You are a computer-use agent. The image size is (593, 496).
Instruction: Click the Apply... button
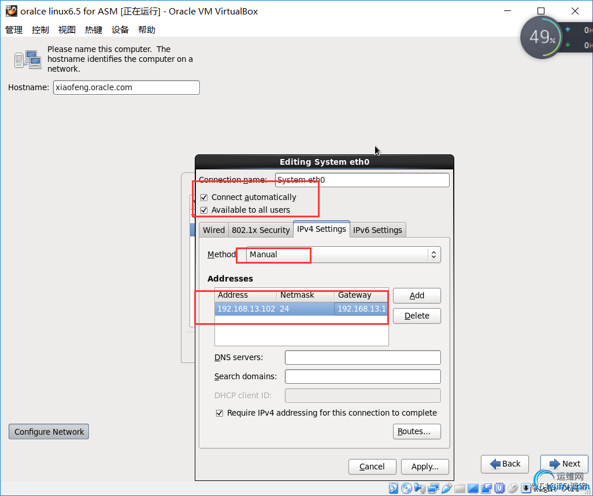[x=425, y=467]
